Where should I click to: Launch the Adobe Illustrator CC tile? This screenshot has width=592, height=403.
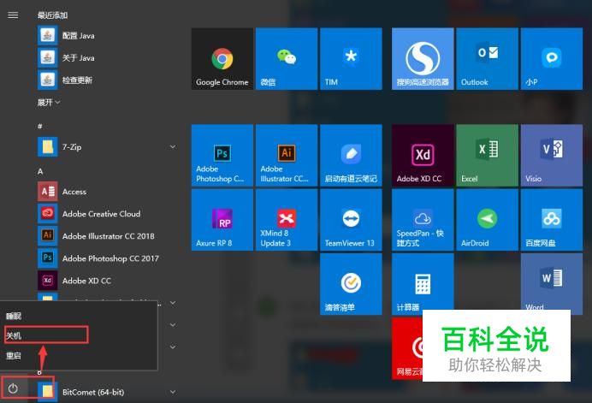coord(287,155)
